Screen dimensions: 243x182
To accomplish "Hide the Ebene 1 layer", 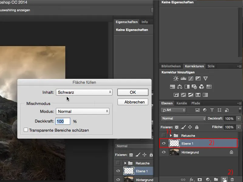I will click(x=164, y=143).
